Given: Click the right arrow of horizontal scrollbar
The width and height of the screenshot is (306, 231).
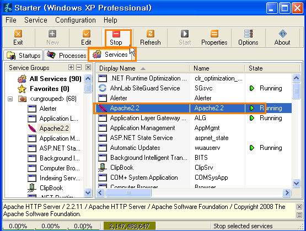Looking at the screenshot, I should point(287,193).
